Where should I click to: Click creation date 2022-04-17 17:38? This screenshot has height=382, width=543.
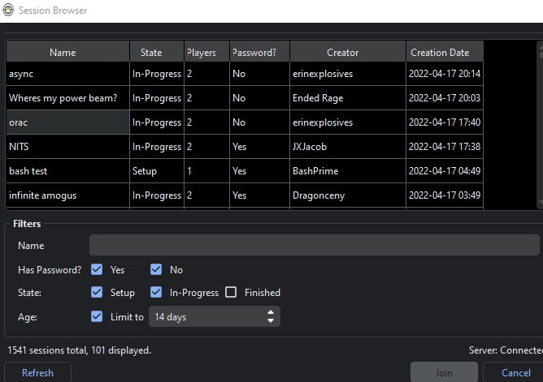(x=445, y=147)
